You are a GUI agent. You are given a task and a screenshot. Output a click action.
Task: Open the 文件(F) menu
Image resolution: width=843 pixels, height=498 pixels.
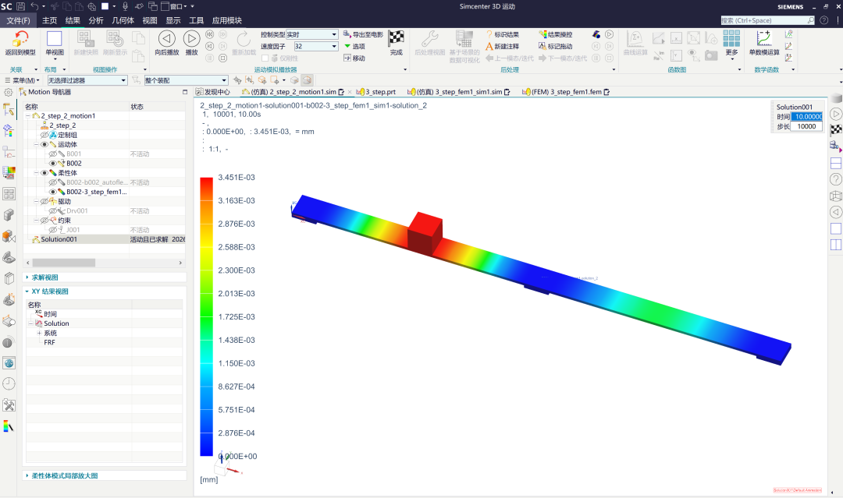(x=18, y=20)
